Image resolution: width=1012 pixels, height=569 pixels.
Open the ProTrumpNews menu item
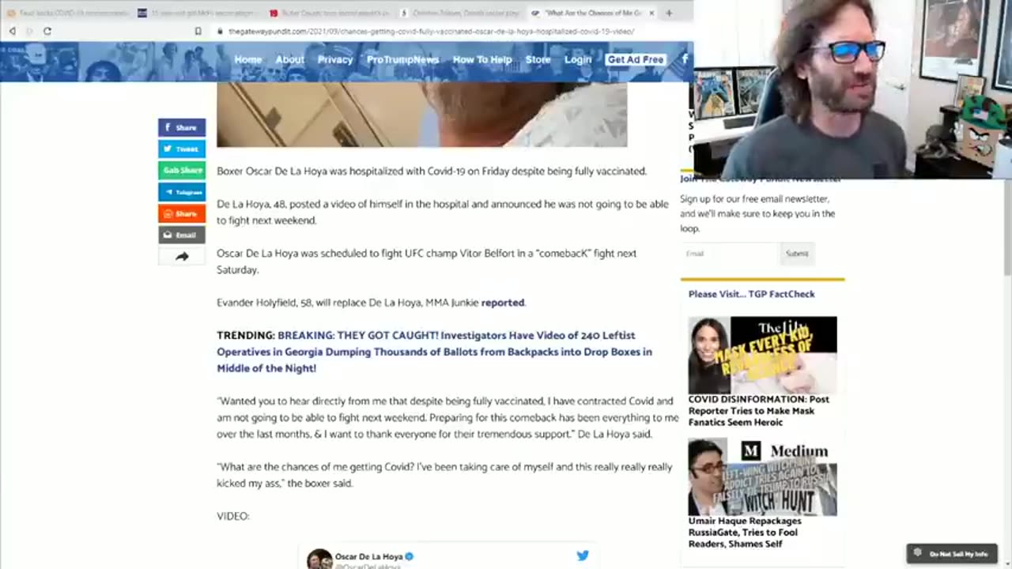coord(402,59)
